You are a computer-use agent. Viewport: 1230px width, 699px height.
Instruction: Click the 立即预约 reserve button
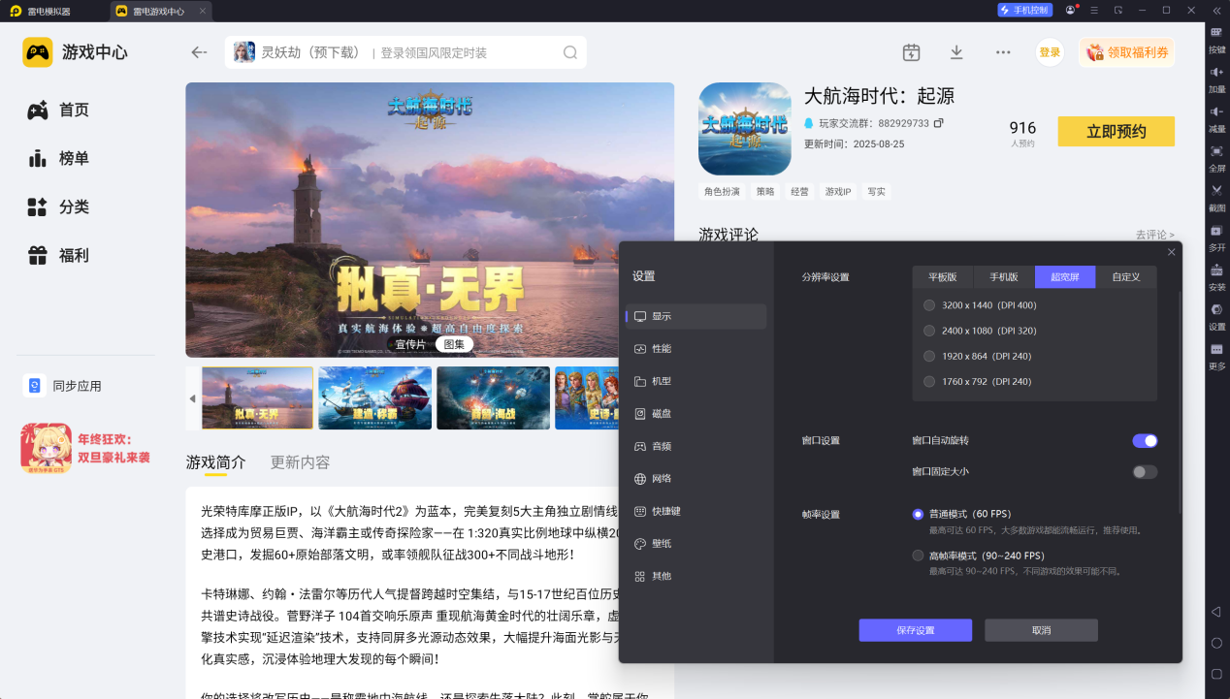point(1116,132)
